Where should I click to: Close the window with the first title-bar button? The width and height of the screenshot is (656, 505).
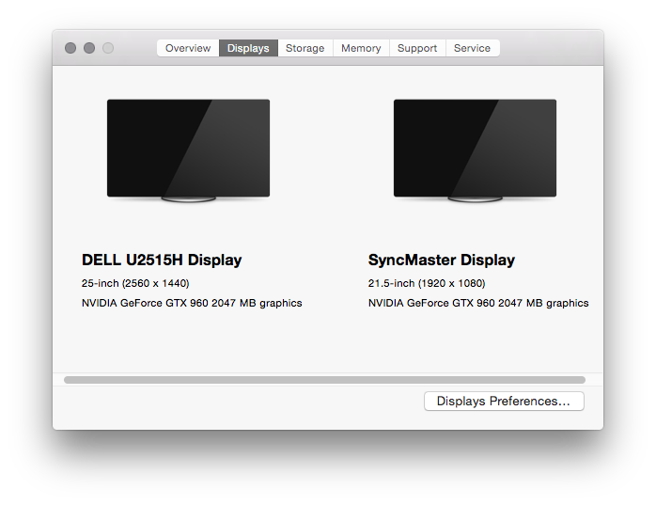pyautogui.click(x=70, y=48)
